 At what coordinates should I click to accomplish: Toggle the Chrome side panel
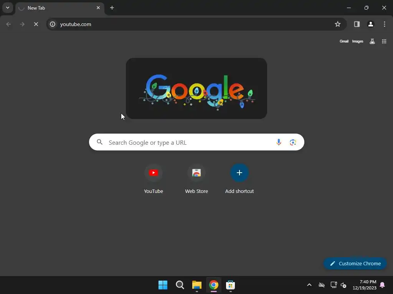357,24
